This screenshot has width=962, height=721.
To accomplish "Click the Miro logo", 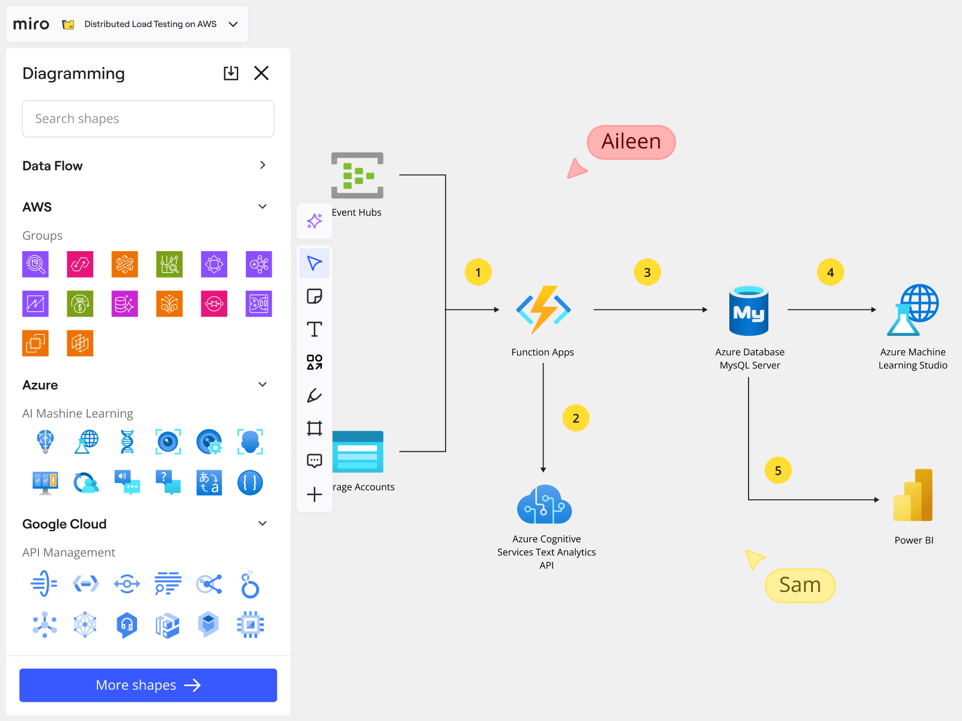I will click(x=31, y=24).
